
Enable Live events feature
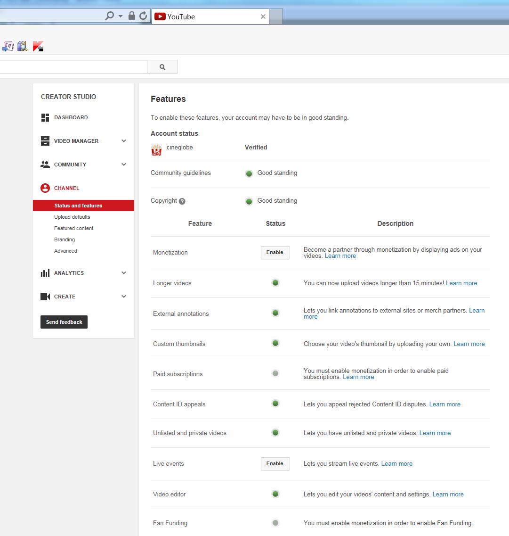point(275,464)
